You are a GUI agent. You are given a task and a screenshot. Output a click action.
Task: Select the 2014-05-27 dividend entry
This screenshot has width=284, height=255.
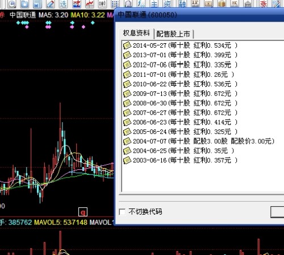(180, 45)
